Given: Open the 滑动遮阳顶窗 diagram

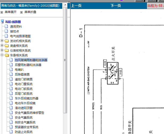Looking at the screenshot, I should click(x=24, y=108).
